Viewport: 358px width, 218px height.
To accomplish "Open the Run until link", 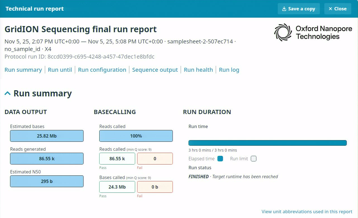I will [x=60, y=70].
